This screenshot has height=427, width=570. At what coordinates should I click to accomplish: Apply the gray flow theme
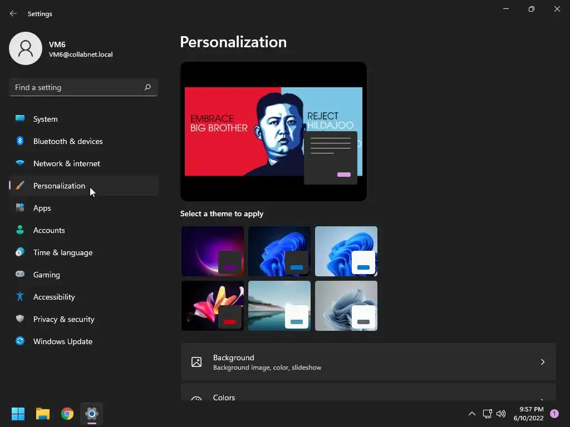(346, 306)
